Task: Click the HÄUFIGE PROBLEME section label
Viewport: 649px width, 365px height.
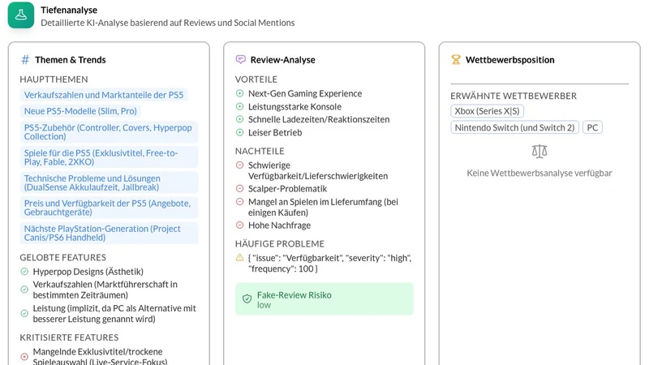Action: tap(280, 244)
